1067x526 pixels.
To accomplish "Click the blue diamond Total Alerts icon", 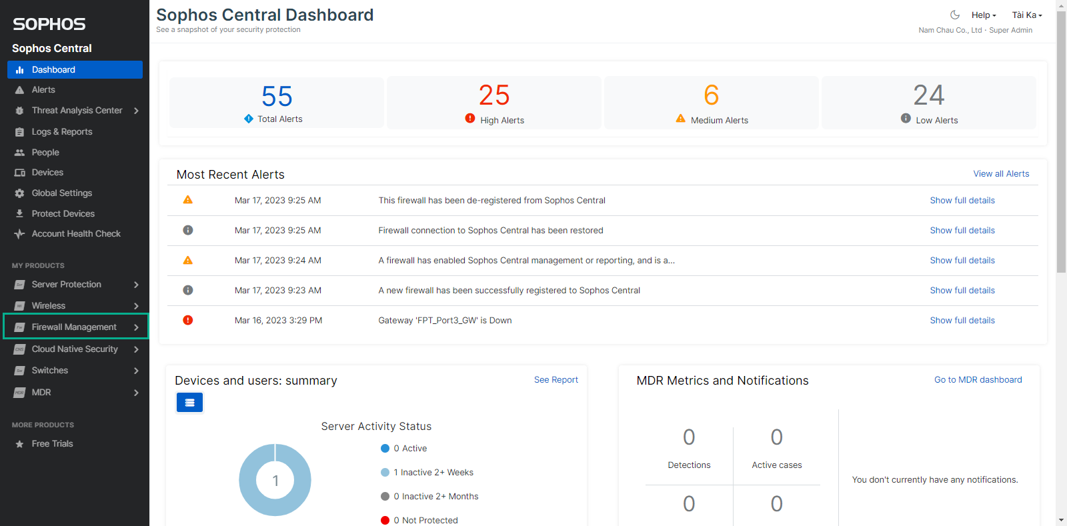I will [249, 119].
